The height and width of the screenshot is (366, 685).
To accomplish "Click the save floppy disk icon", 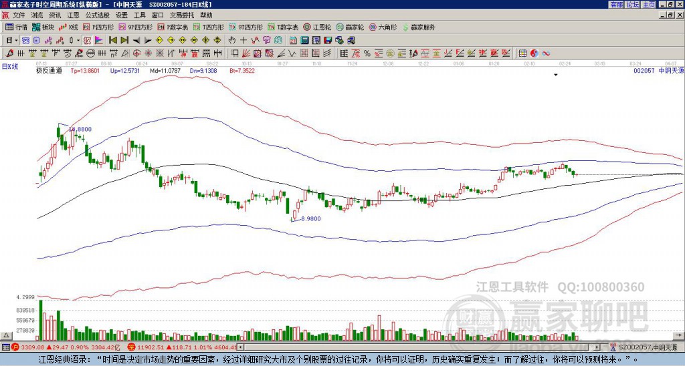I will [x=328, y=41].
